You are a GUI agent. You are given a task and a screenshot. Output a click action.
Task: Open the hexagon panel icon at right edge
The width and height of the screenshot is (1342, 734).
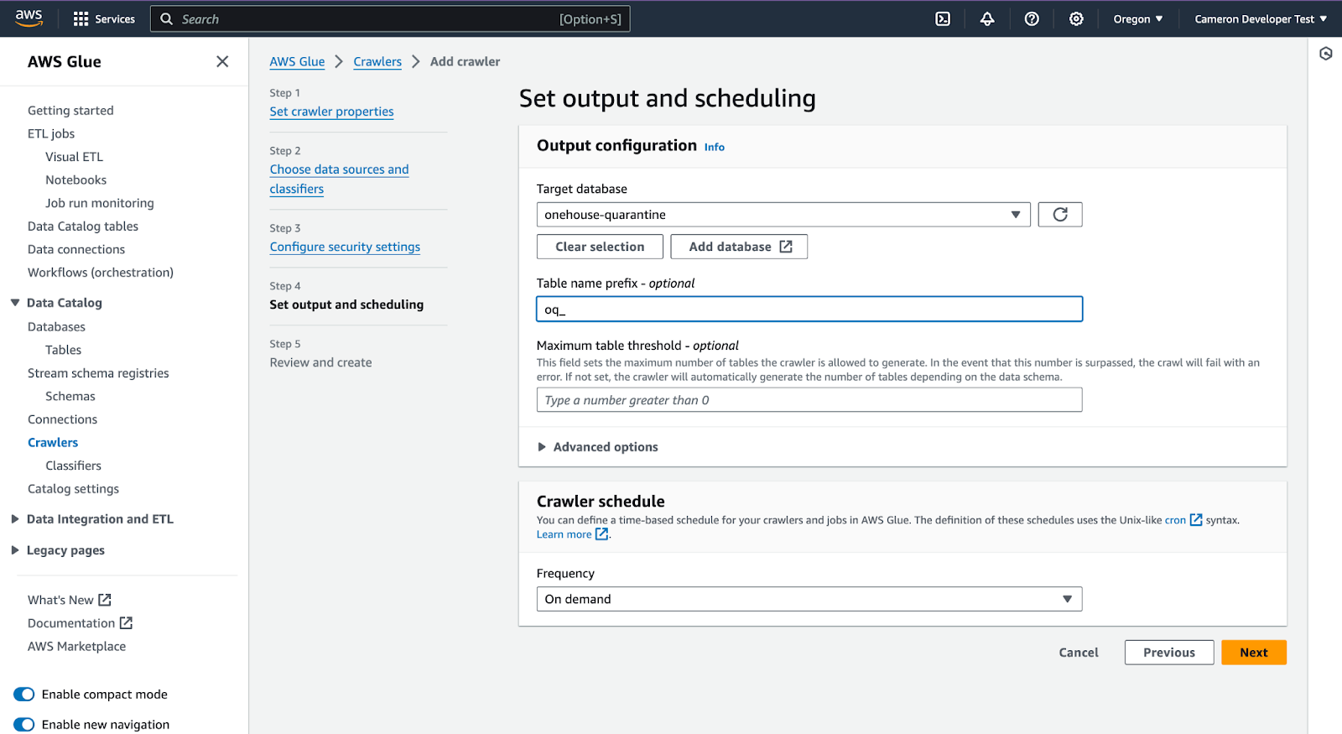pos(1326,54)
